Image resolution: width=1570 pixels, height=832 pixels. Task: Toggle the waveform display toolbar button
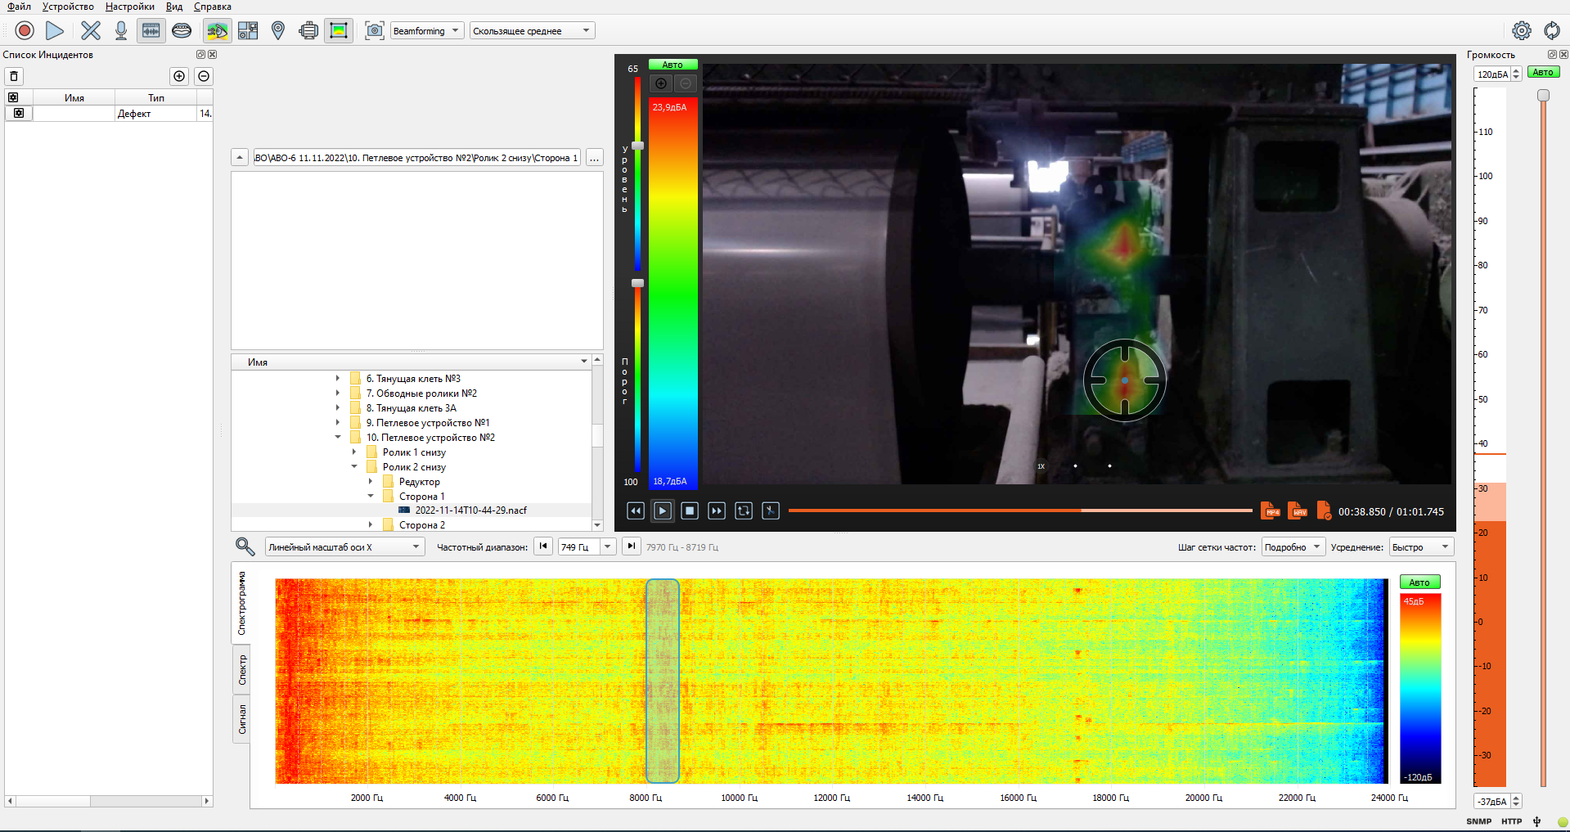coord(151,31)
